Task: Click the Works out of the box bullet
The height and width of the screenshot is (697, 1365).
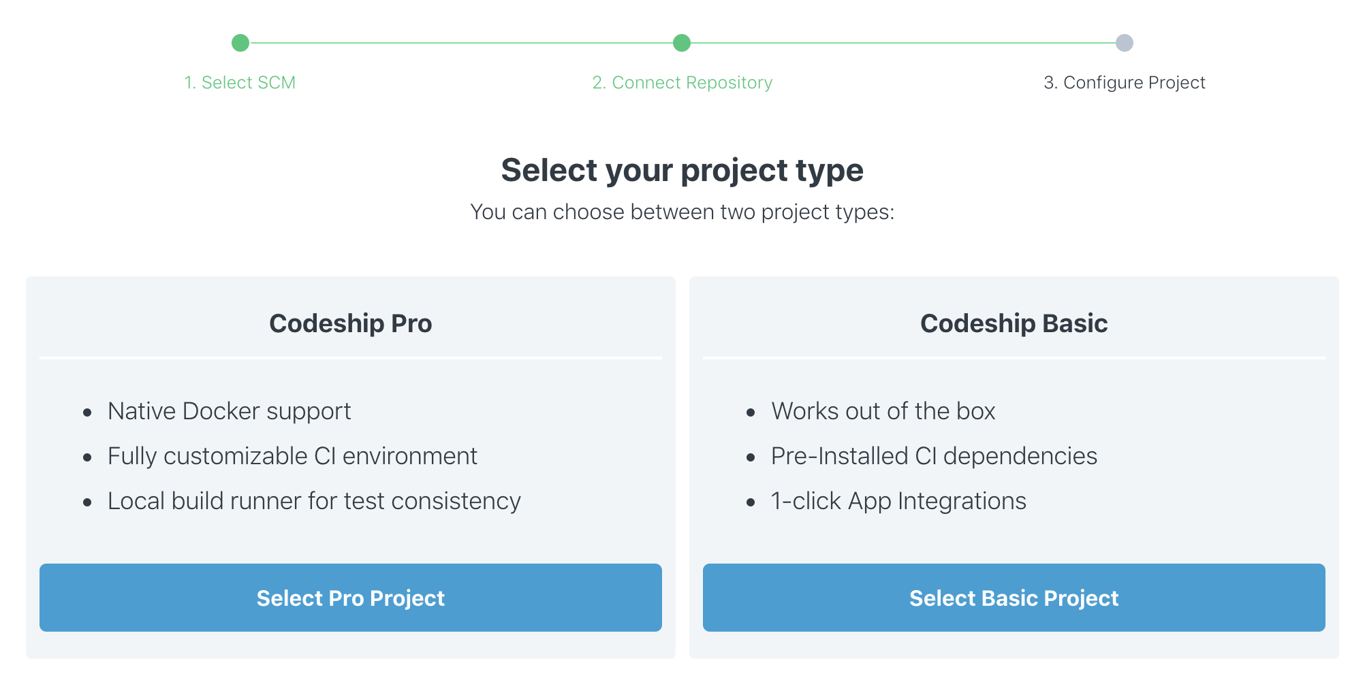Action: tap(883, 411)
